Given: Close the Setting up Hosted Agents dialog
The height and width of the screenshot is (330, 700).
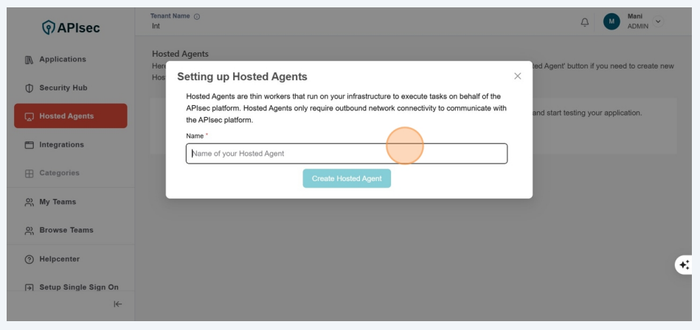Looking at the screenshot, I should pyautogui.click(x=517, y=76).
